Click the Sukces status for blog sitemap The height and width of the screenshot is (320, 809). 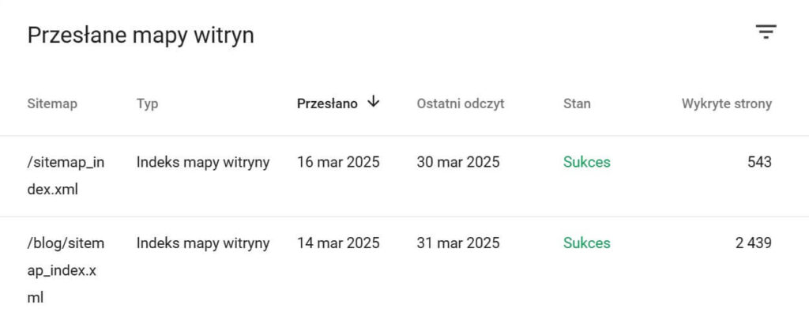587,243
